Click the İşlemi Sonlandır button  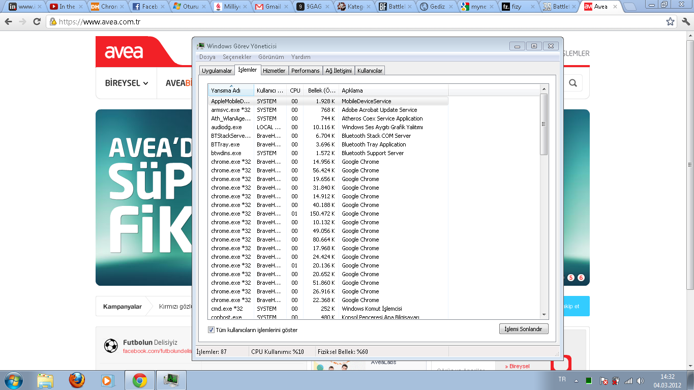[524, 329]
